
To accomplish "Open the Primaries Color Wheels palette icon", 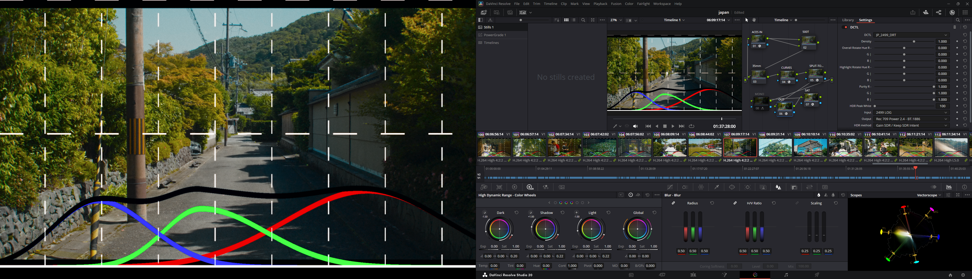I will point(515,187).
